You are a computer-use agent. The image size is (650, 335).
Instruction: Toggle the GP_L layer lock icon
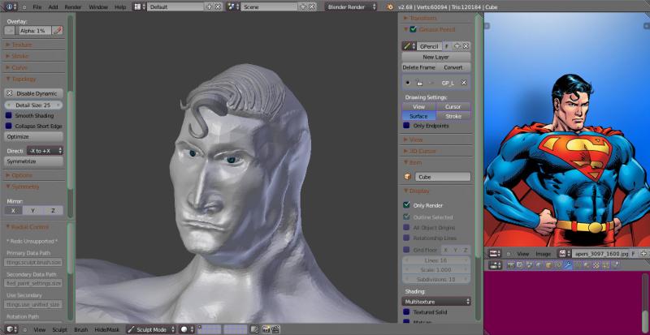click(x=419, y=83)
